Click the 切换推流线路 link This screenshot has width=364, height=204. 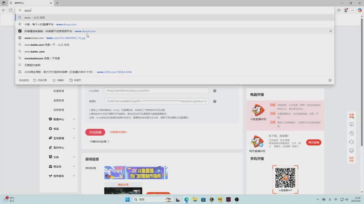tap(118, 132)
